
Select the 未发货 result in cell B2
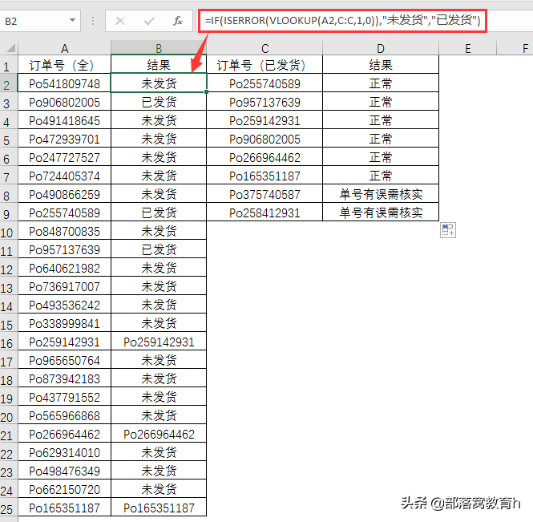coord(159,83)
